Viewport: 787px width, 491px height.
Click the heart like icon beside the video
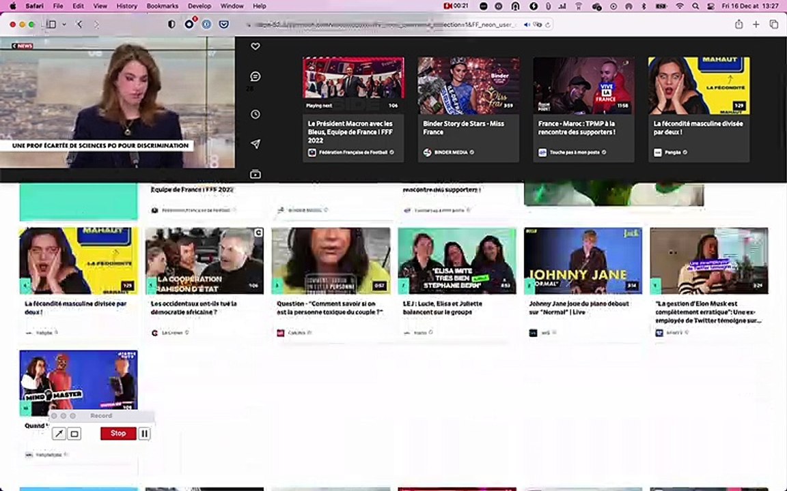pyautogui.click(x=256, y=46)
